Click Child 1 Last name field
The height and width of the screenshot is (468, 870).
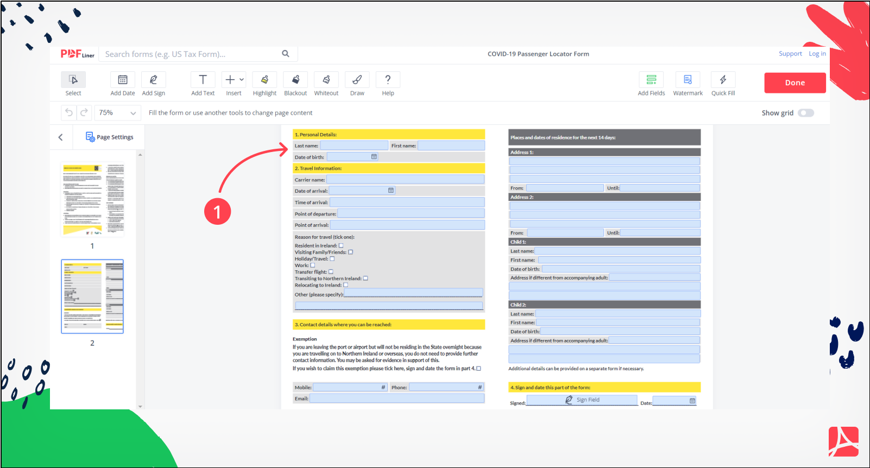pos(617,251)
